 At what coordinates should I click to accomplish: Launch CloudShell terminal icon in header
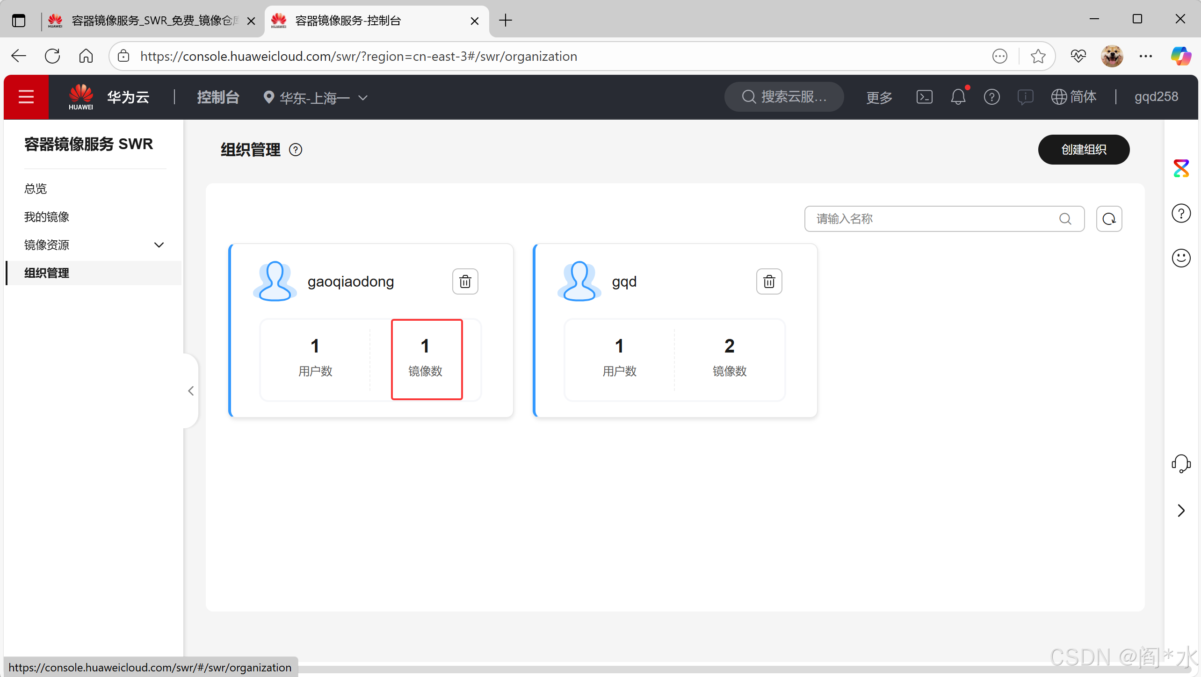[924, 97]
